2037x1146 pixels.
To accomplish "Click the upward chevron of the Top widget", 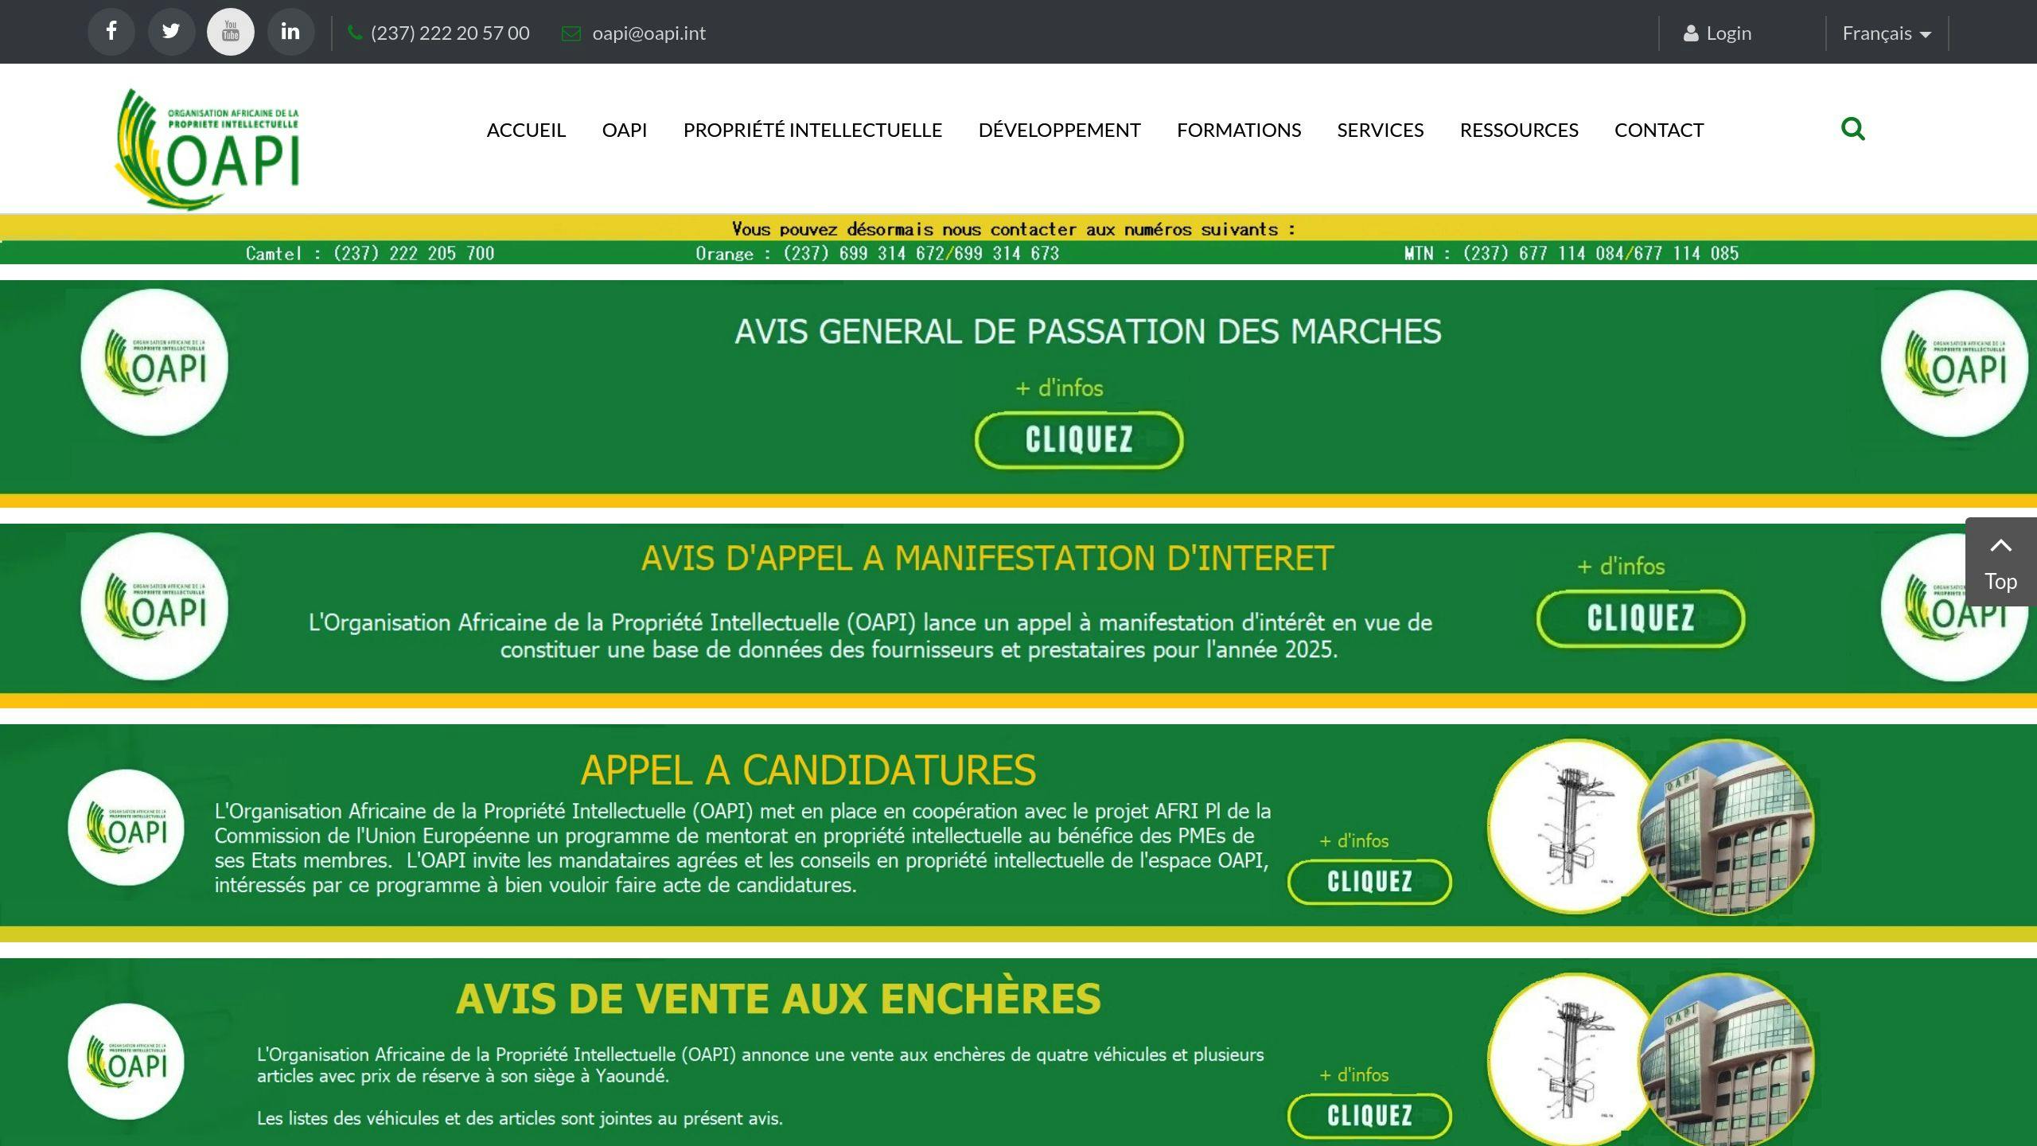I will coord(2001,545).
